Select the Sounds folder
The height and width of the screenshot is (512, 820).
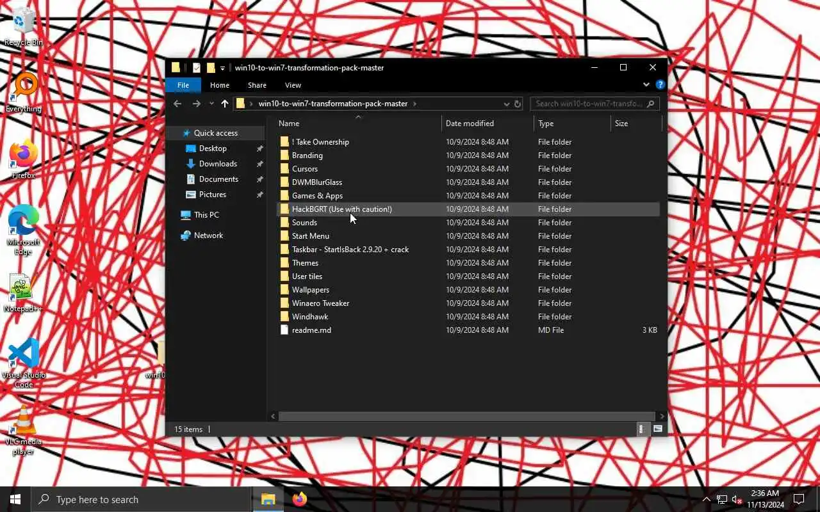468,223
